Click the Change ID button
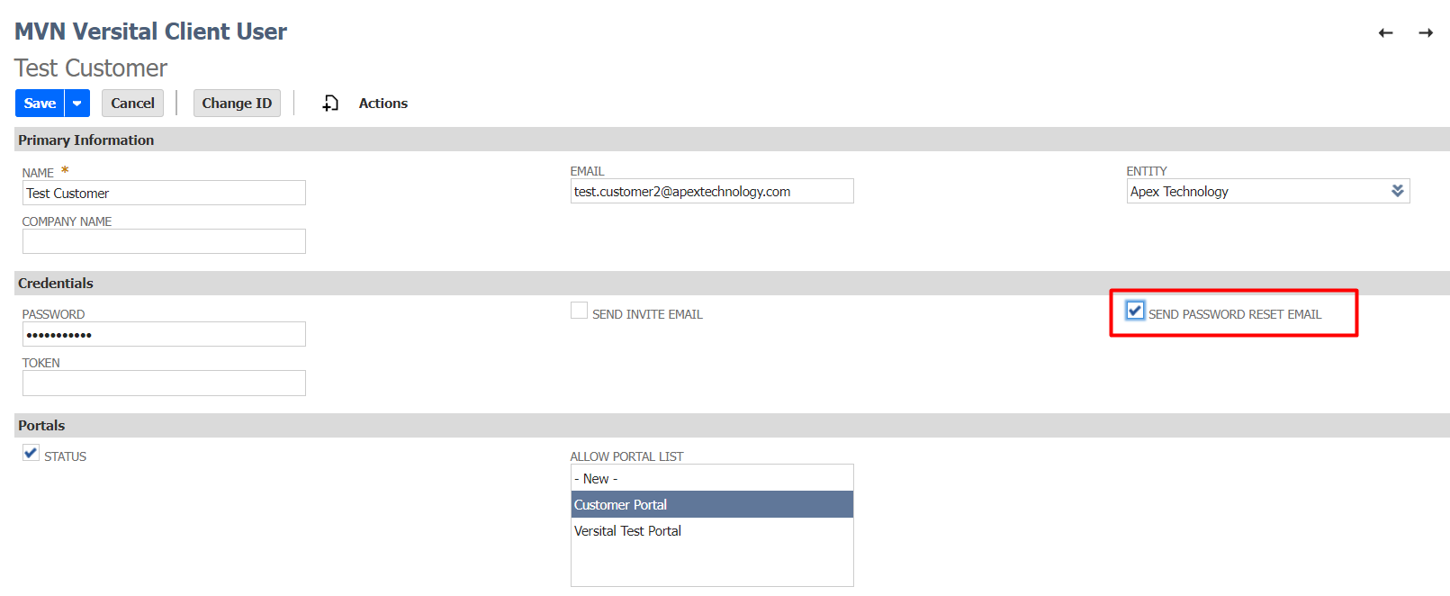1450x596 pixels. (x=237, y=104)
